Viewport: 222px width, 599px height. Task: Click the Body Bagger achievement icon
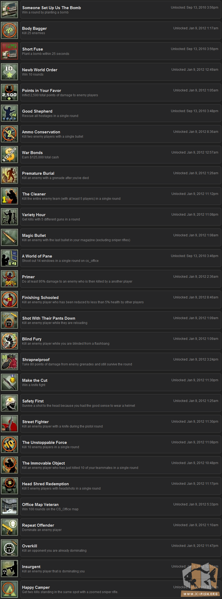(x=10, y=31)
